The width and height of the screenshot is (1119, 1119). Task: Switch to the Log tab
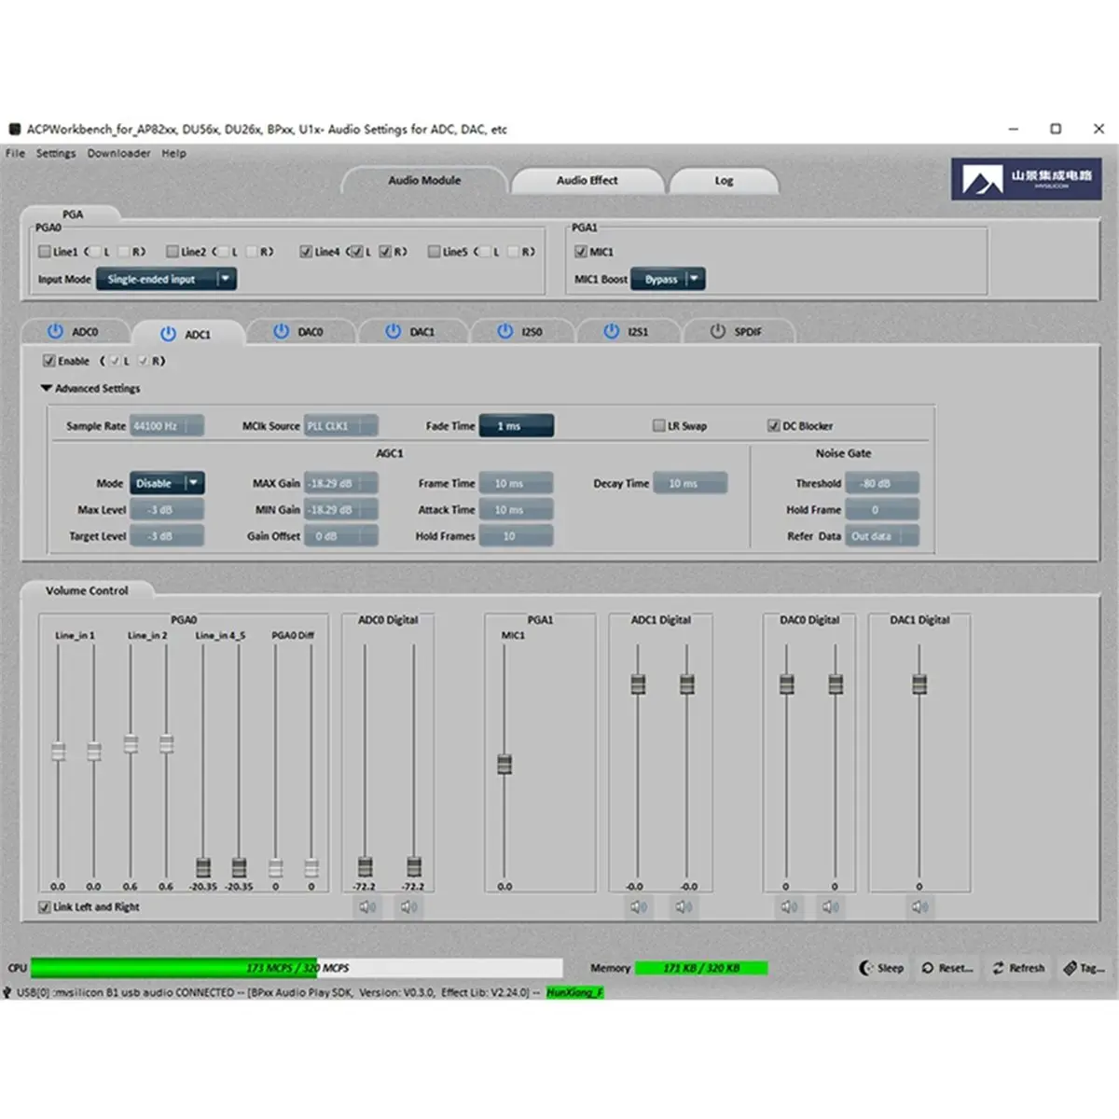[x=724, y=180]
